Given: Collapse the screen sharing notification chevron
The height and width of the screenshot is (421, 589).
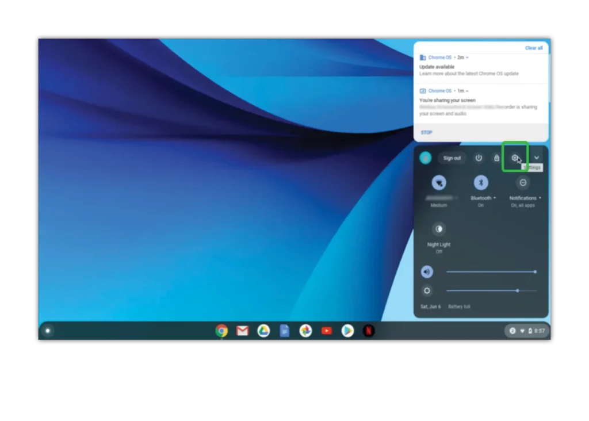Looking at the screenshot, I should [467, 91].
